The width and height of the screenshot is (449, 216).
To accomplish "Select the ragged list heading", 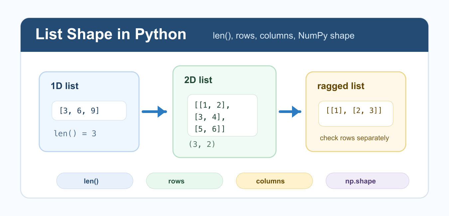I will click(341, 86).
